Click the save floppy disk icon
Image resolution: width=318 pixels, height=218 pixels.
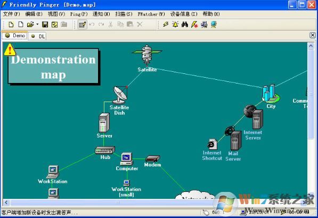(45, 24)
